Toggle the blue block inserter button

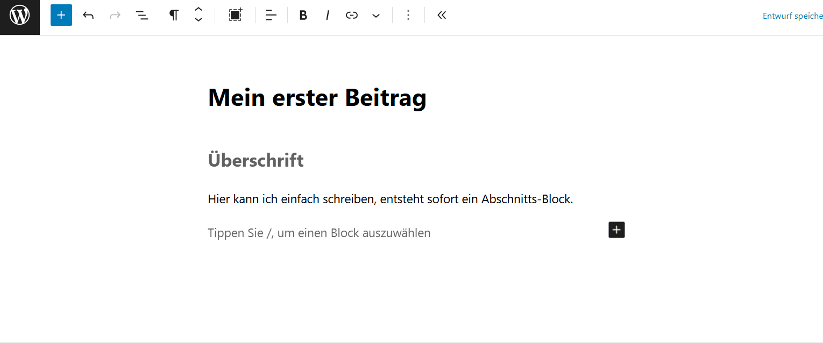point(61,15)
